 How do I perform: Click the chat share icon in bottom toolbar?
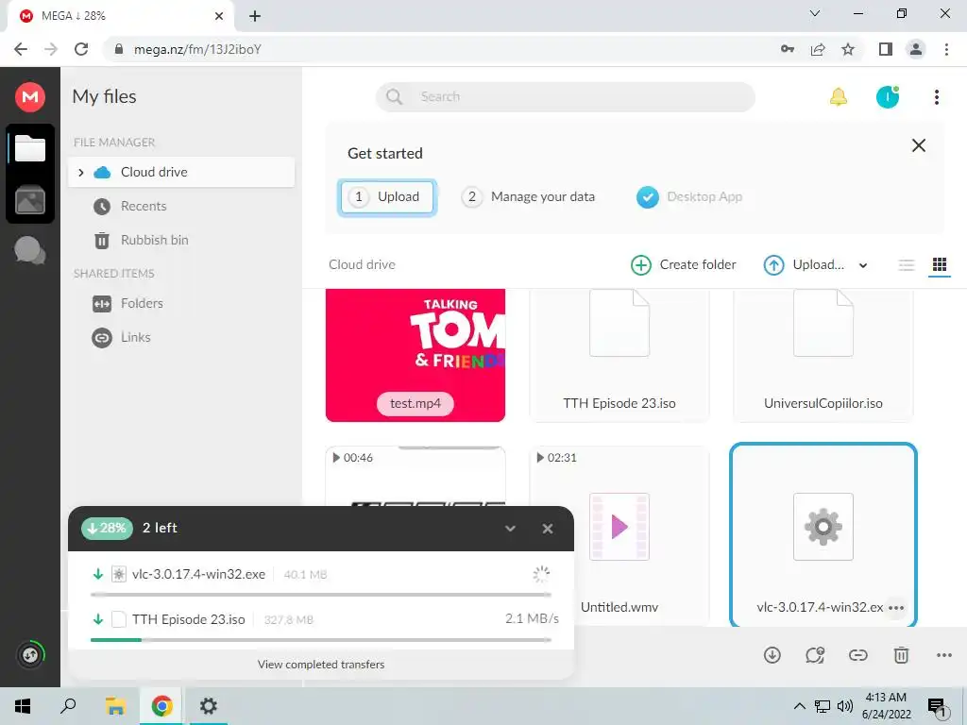(815, 655)
